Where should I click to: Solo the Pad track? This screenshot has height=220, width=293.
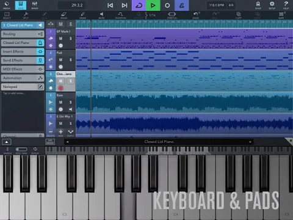[70, 60]
